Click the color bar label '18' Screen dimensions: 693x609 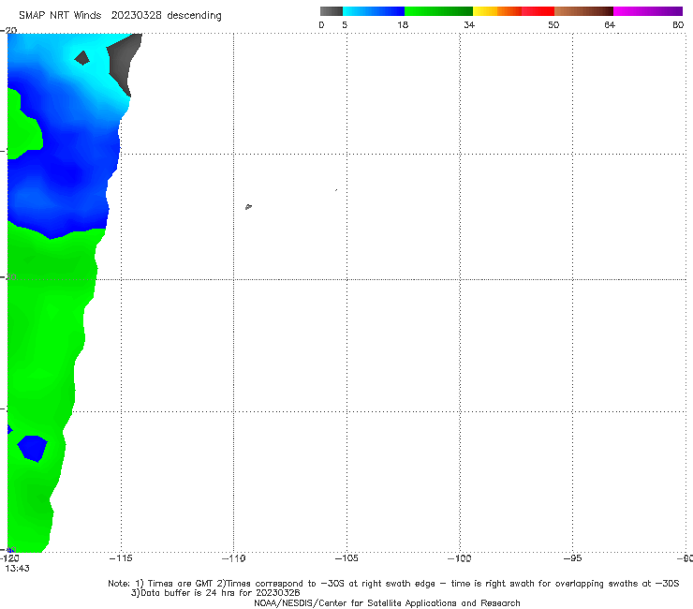(403, 25)
